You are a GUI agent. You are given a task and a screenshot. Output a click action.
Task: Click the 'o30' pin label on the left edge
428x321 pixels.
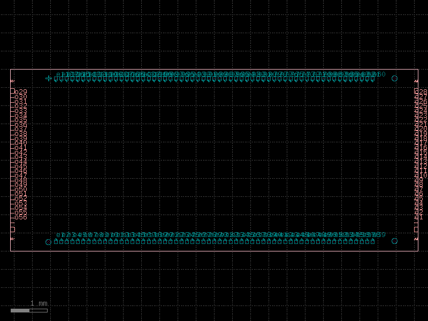click(21, 97)
